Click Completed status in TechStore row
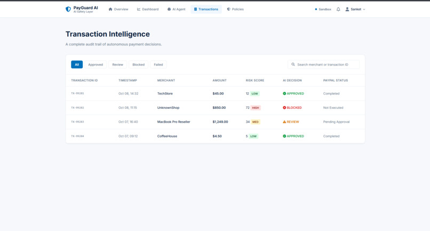This screenshot has height=231, width=430. [331, 93]
